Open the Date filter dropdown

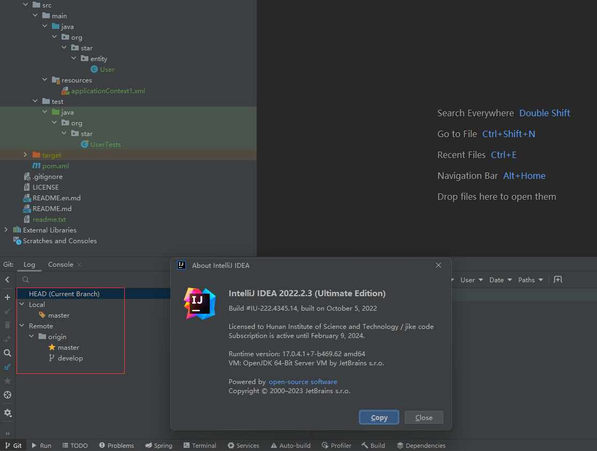[500, 280]
